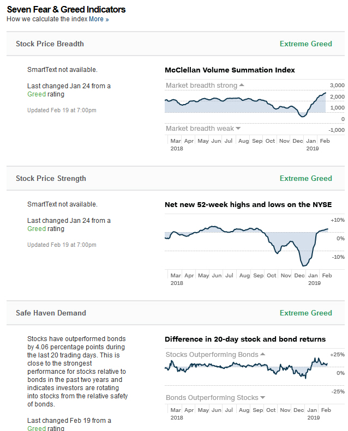Viewport: 348px width, 431px height.
Task: Click the Seven Fear & Greed Indicators heading
Action: [66, 9]
